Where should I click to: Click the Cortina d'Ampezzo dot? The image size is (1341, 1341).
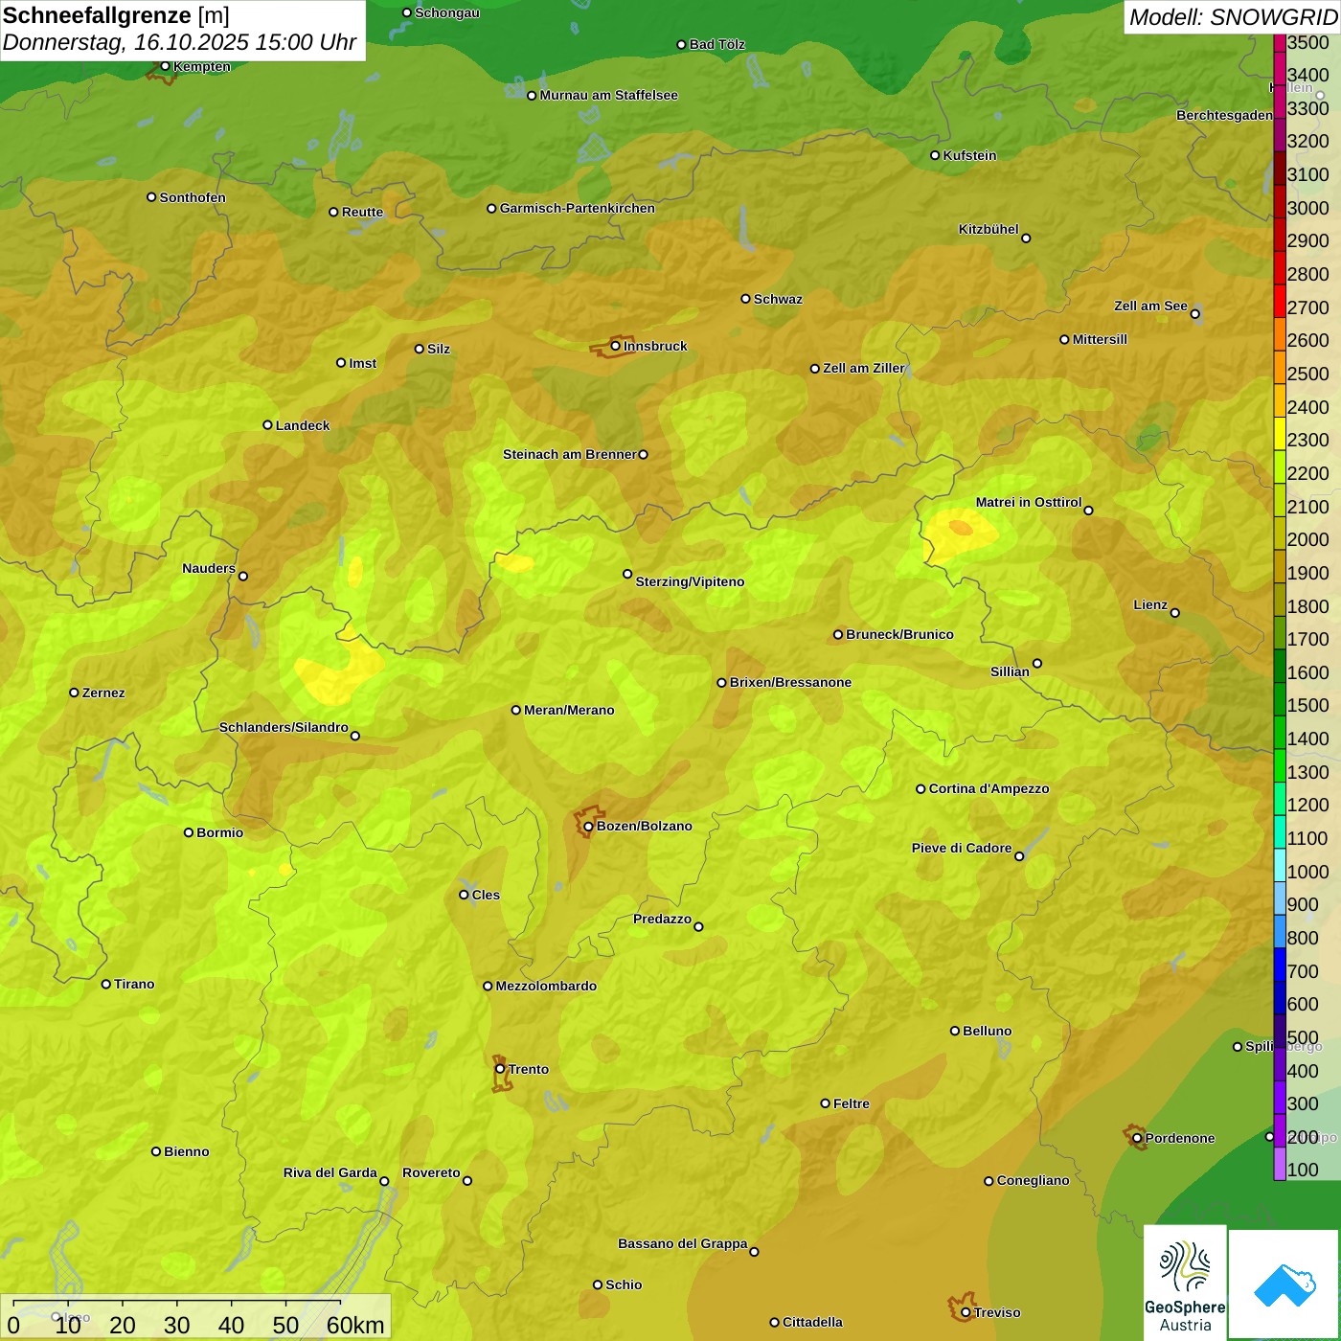[x=921, y=789]
